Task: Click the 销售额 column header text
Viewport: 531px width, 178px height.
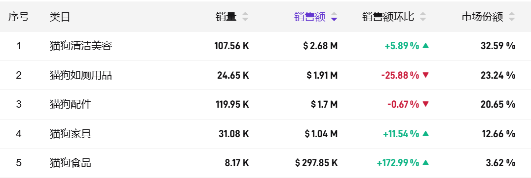Action: (x=309, y=17)
